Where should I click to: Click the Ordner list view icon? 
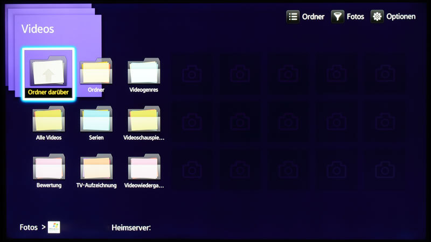click(x=293, y=17)
